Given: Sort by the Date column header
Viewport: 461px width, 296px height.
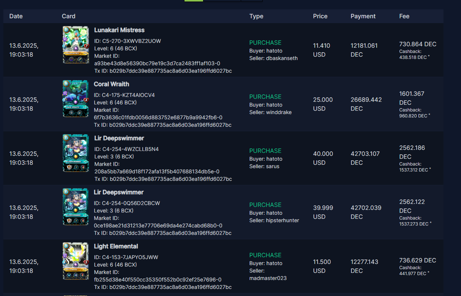Looking at the screenshot, I should pyautogui.click(x=16, y=16).
